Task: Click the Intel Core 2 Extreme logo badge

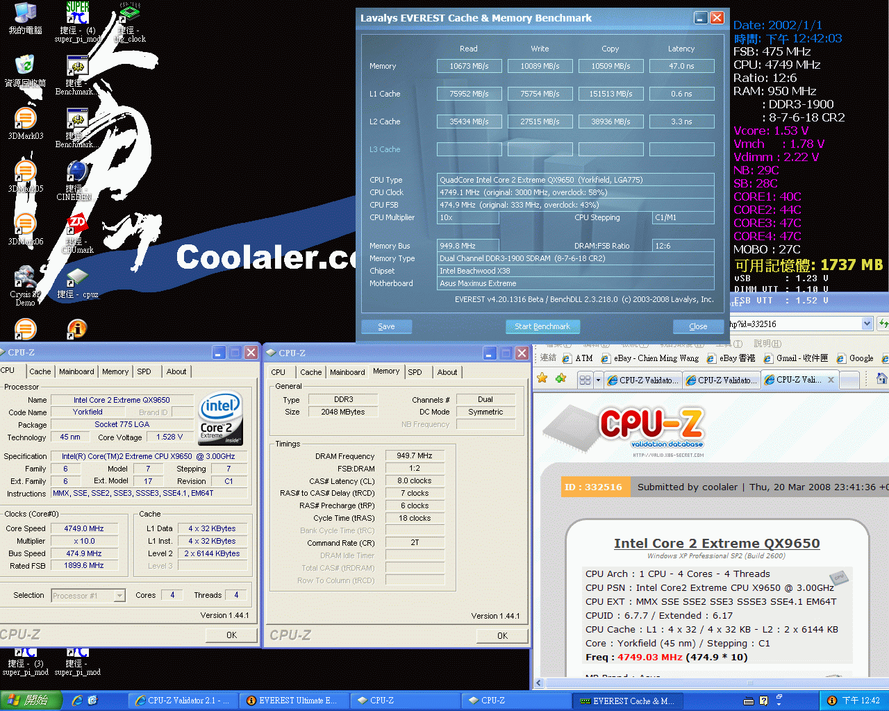Action: 221,418
